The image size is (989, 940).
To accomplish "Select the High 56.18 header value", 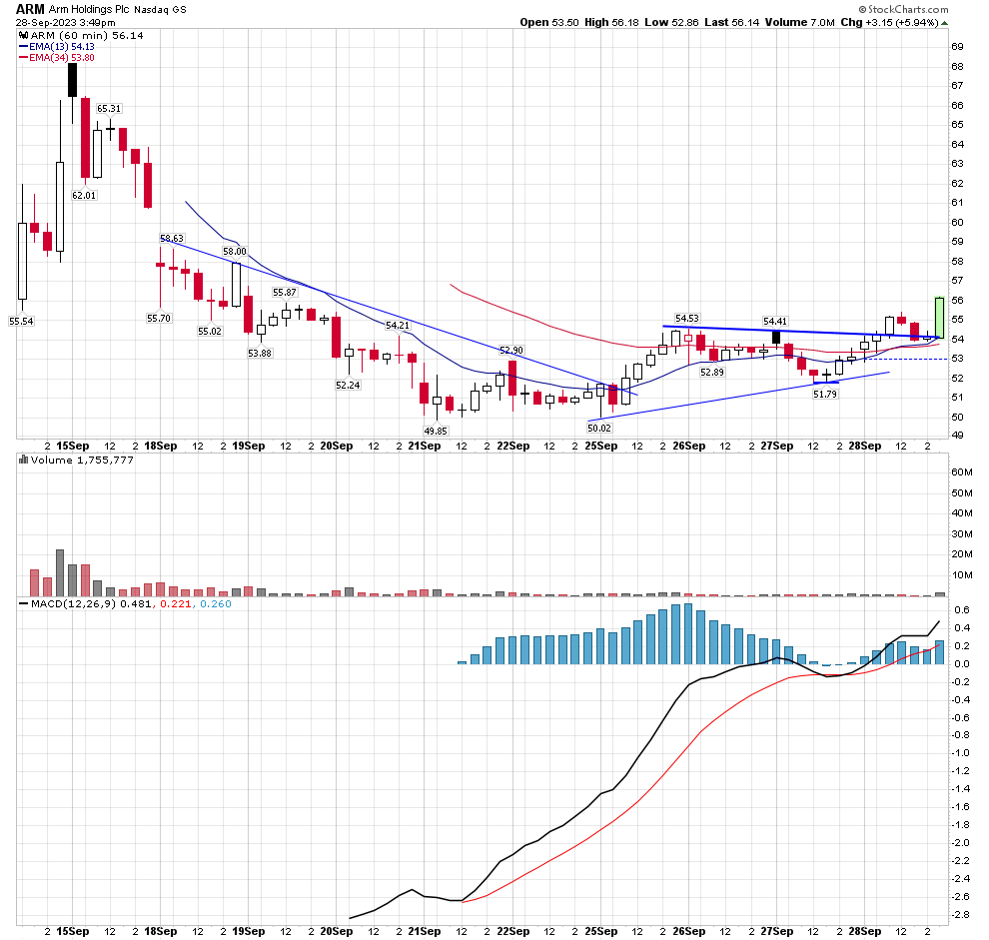I will click(x=611, y=23).
